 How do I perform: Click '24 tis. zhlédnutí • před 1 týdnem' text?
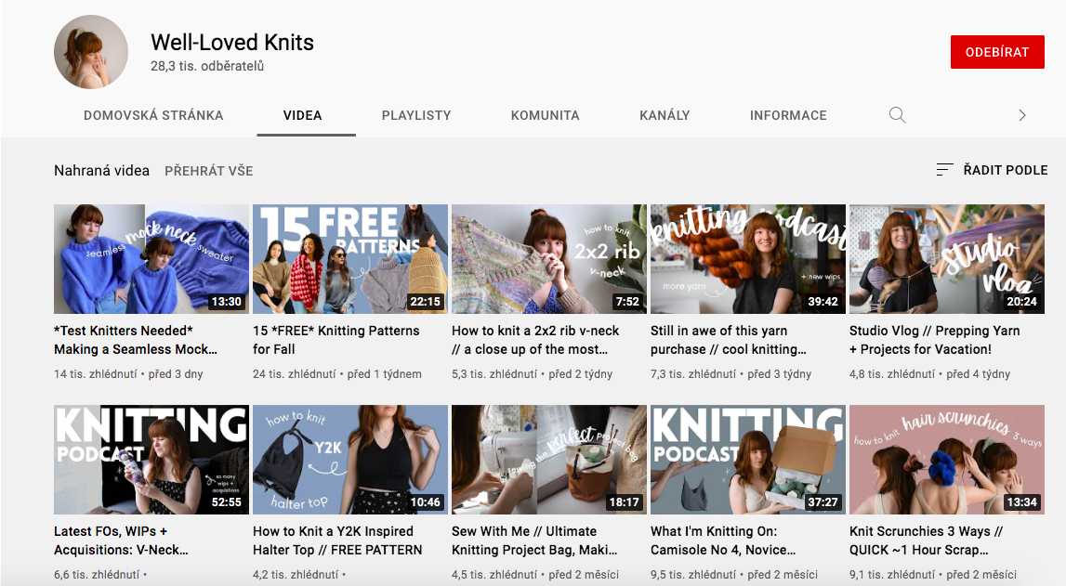[x=337, y=374]
